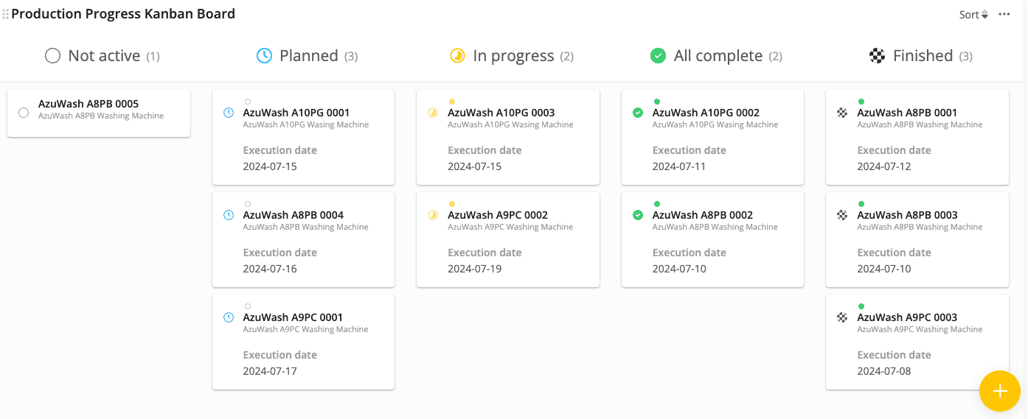This screenshot has width=1028, height=419.
Task: Click checkered flag icon on AzuWash A8PB 0001
Action: click(x=842, y=113)
